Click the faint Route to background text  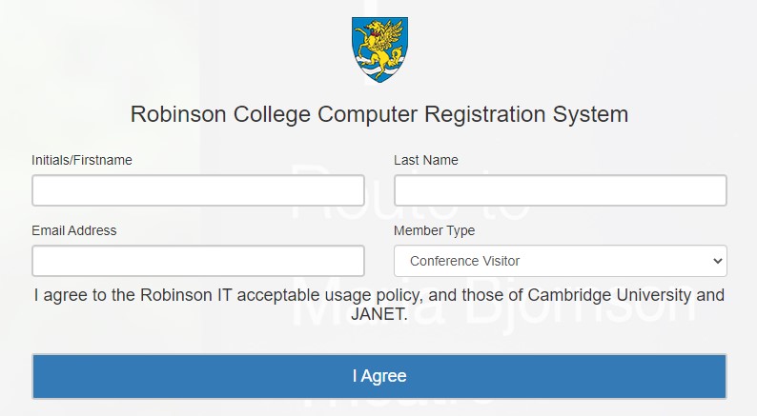410,193
